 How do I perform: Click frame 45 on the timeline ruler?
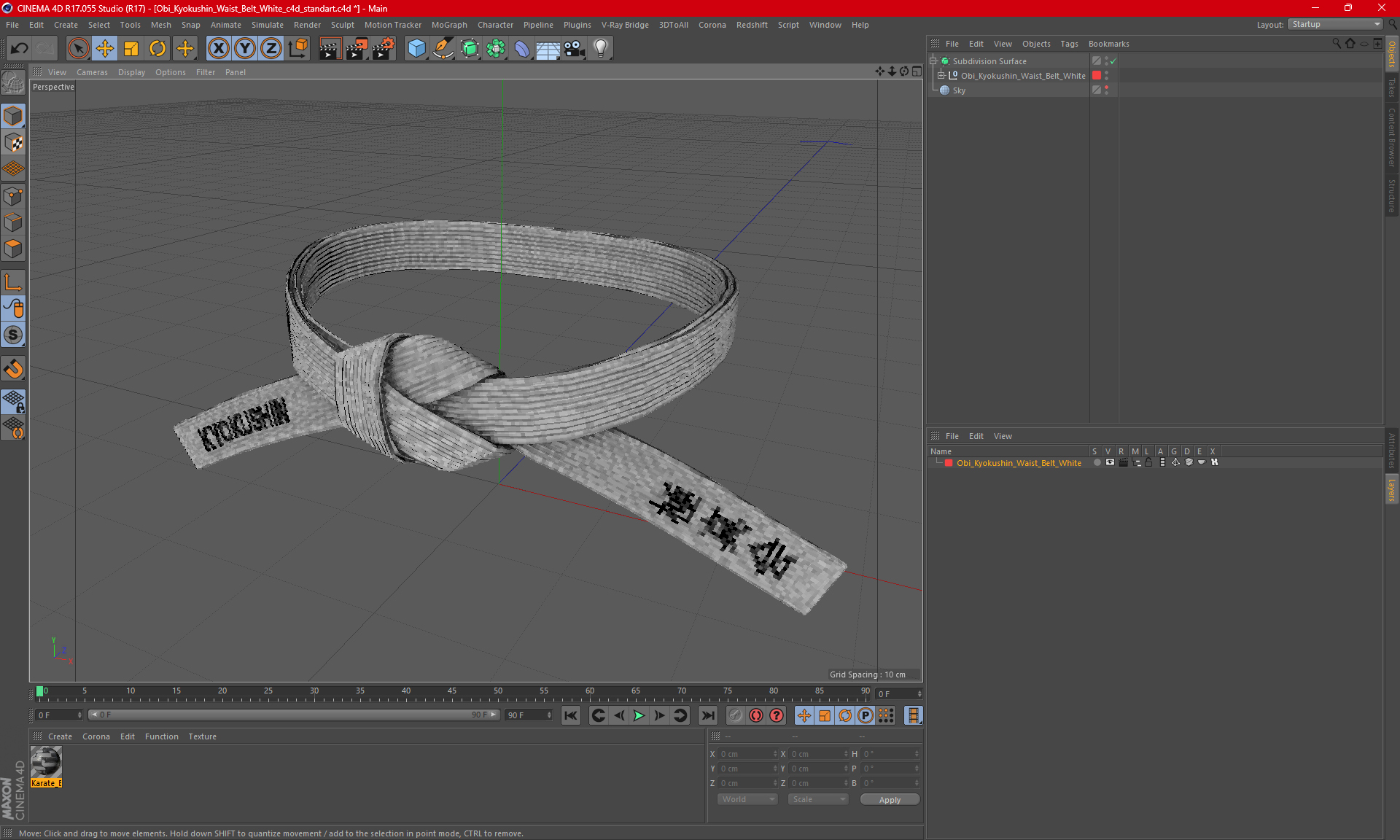tap(451, 691)
